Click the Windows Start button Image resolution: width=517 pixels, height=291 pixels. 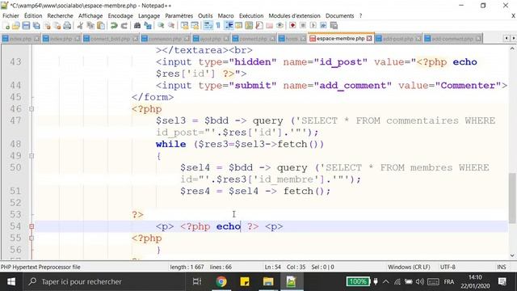[x=11, y=282]
